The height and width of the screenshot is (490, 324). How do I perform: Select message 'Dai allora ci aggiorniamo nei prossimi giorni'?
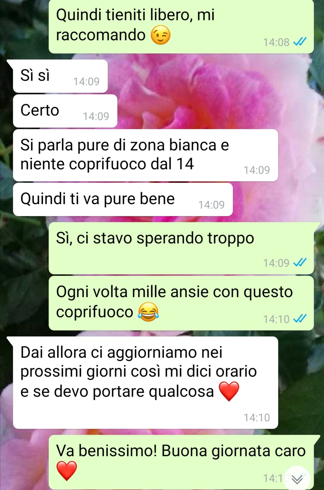[145, 383]
